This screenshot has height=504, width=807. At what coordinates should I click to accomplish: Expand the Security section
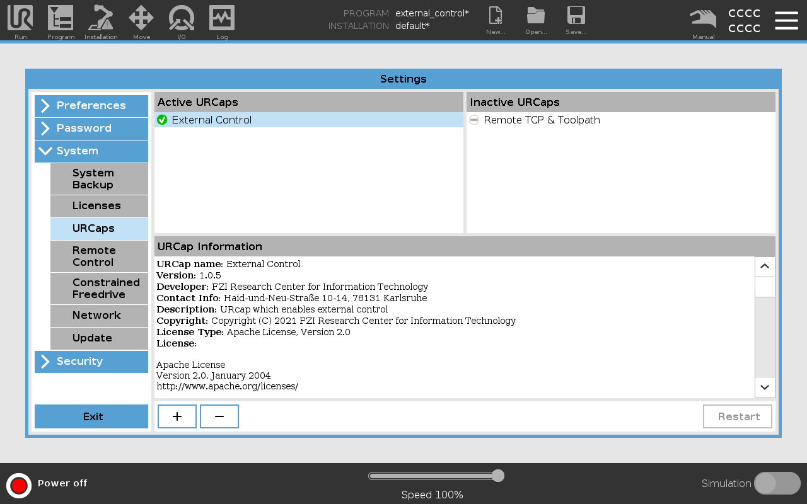click(91, 362)
